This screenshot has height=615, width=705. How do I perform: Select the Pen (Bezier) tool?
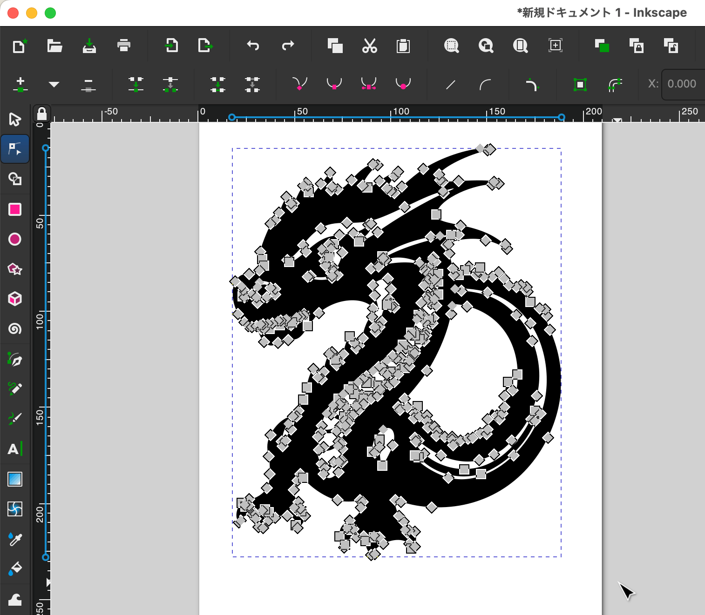click(x=15, y=359)
